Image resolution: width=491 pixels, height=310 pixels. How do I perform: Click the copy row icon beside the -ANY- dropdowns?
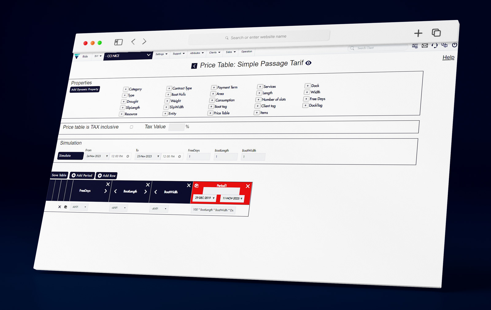coord(66,207)
